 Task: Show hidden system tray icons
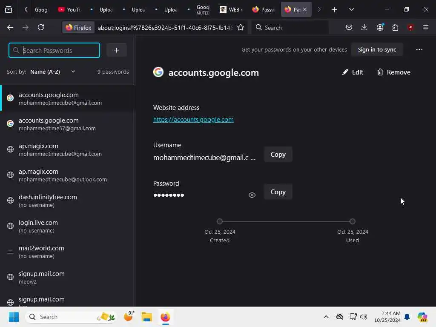click(326, 317)
